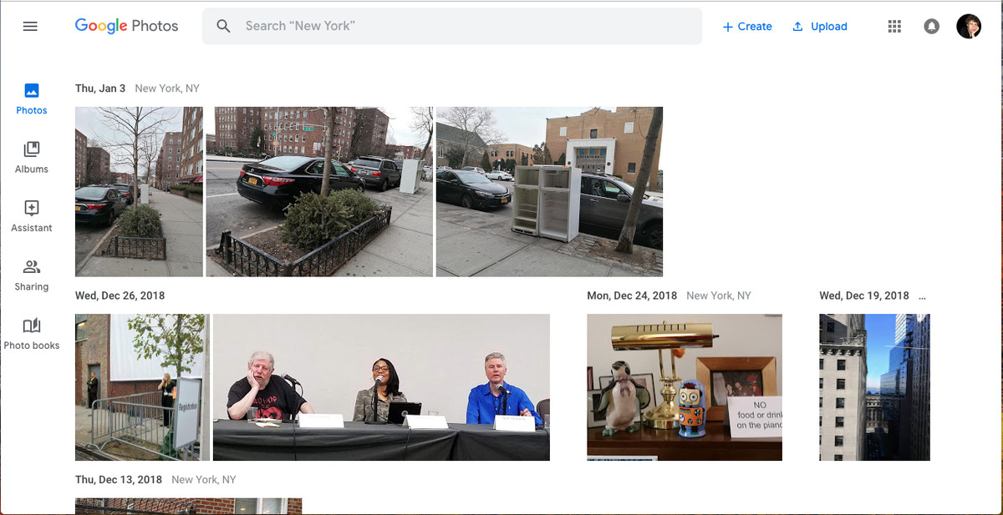Open the Photos section in the sidebar
The width and height of the screenshot is (1003, 515).
click(x=31, y=99)
